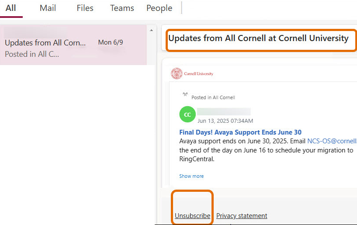Click the green CC avatar
Screen dimensions: 357x225
coord(187,114)
